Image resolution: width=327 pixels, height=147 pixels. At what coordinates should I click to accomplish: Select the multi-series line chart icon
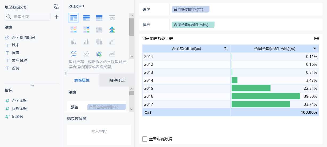point(74,54)
